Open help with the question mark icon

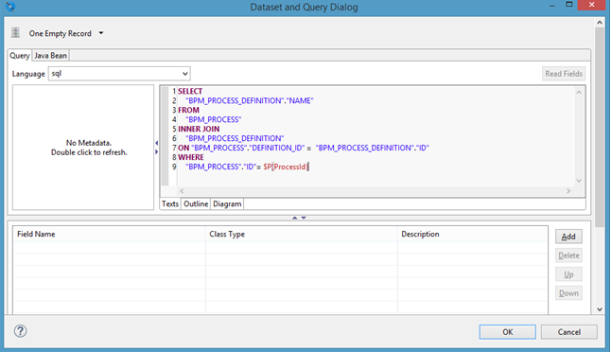(x=20, y=331)
